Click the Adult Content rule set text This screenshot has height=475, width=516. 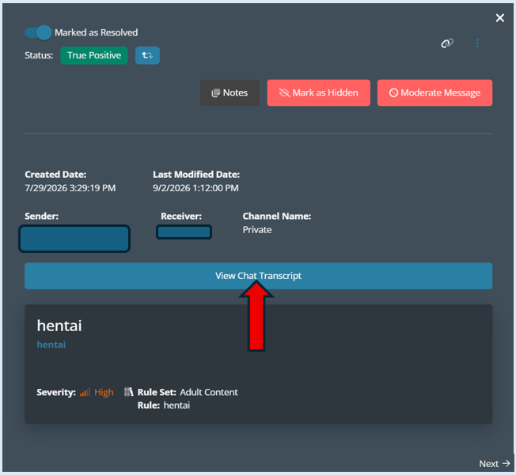click(x=209, y=392)
